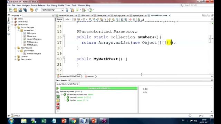Expand the JavaLibrary3 project node
Viewport: 221px width, 124px height.
pos(12,22)
